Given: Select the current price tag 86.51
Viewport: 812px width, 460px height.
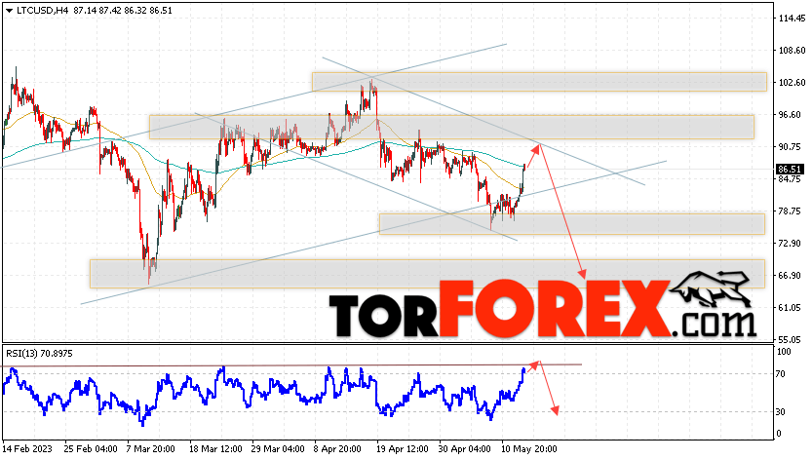Looking at the screenshot, I should click(790, 170).
